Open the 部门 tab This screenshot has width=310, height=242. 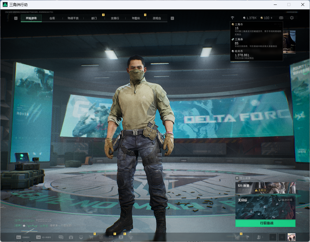94,18
